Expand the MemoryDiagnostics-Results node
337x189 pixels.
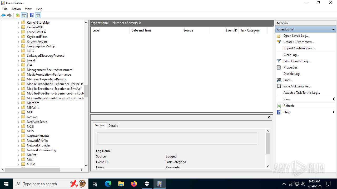(x=18, y=79)
